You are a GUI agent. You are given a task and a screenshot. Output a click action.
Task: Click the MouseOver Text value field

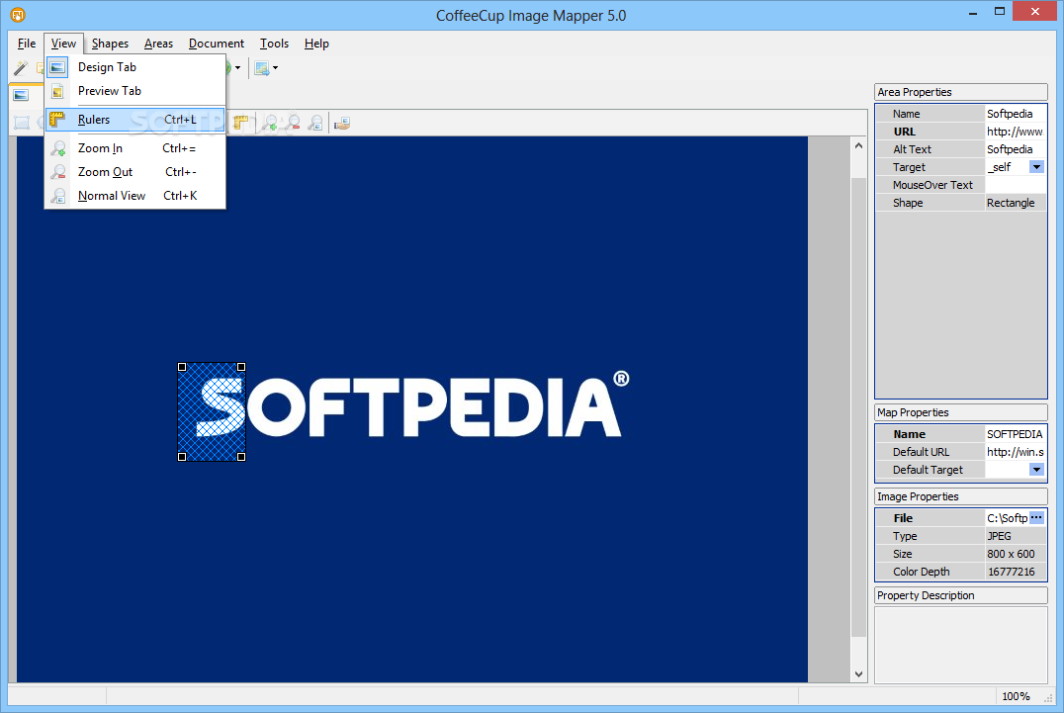coord(1016,185)
